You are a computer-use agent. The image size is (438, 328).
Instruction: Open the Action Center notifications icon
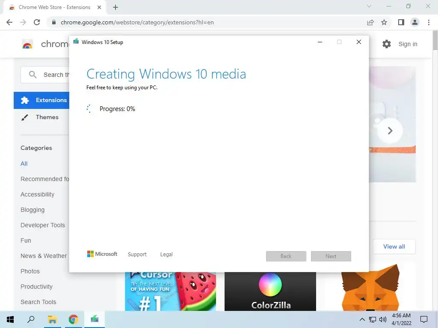click(424, 319)
